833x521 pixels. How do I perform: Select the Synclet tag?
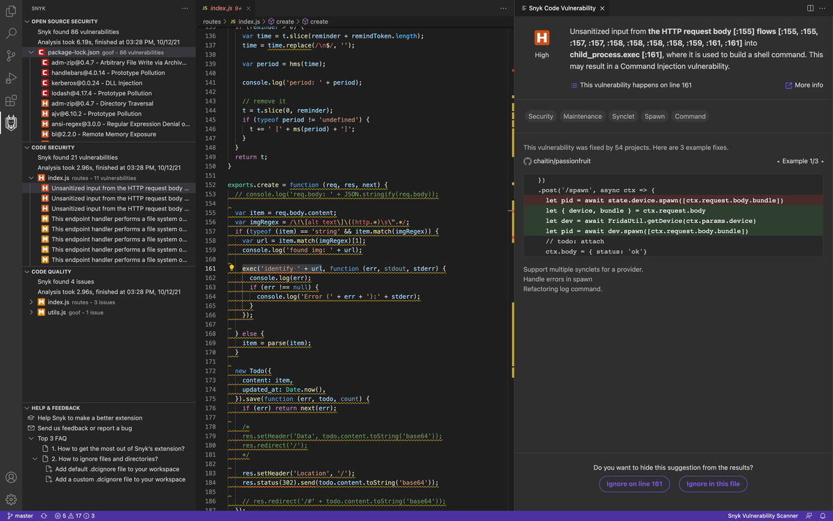click(x=623, y=116)
